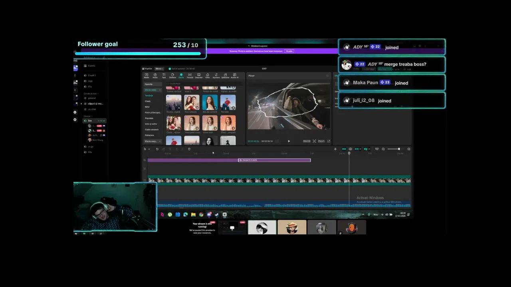Open Steam from the taskbar
Screen dimensions: 511x287
(x=217, y=214)
